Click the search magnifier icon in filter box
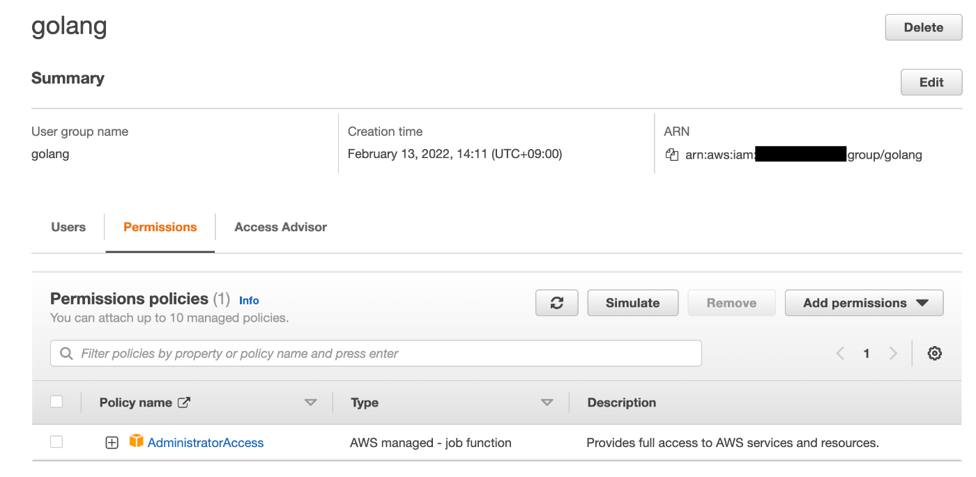This screenshot has width=976, height=477. point(67,354)
